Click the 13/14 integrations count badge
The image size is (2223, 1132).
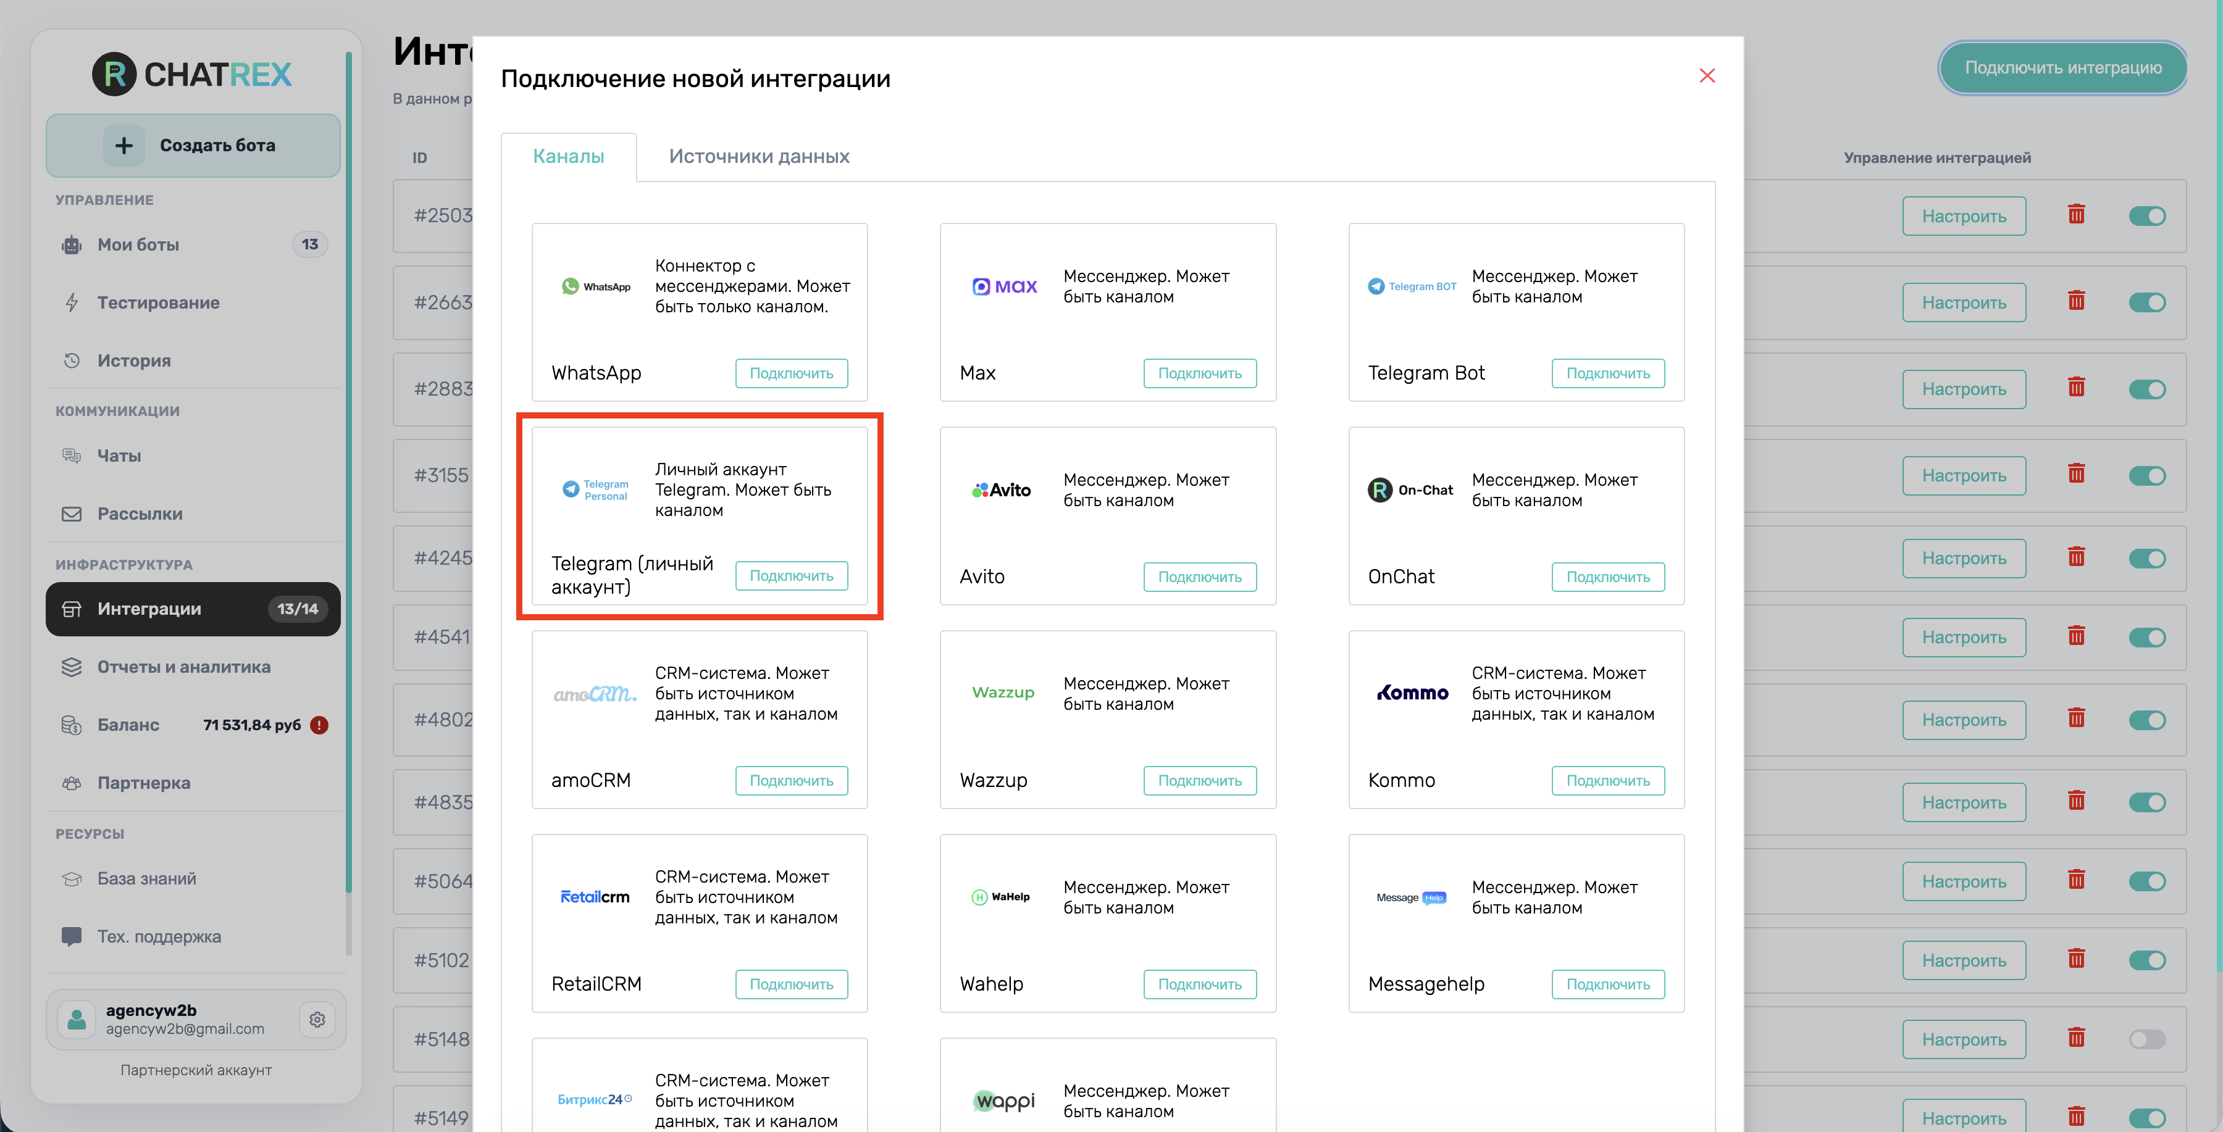[x=298, y=609]
